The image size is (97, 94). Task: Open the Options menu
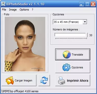point(24,10)
